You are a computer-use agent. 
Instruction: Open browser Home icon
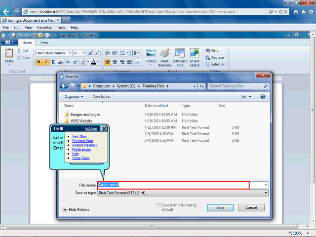pos(296,12)
